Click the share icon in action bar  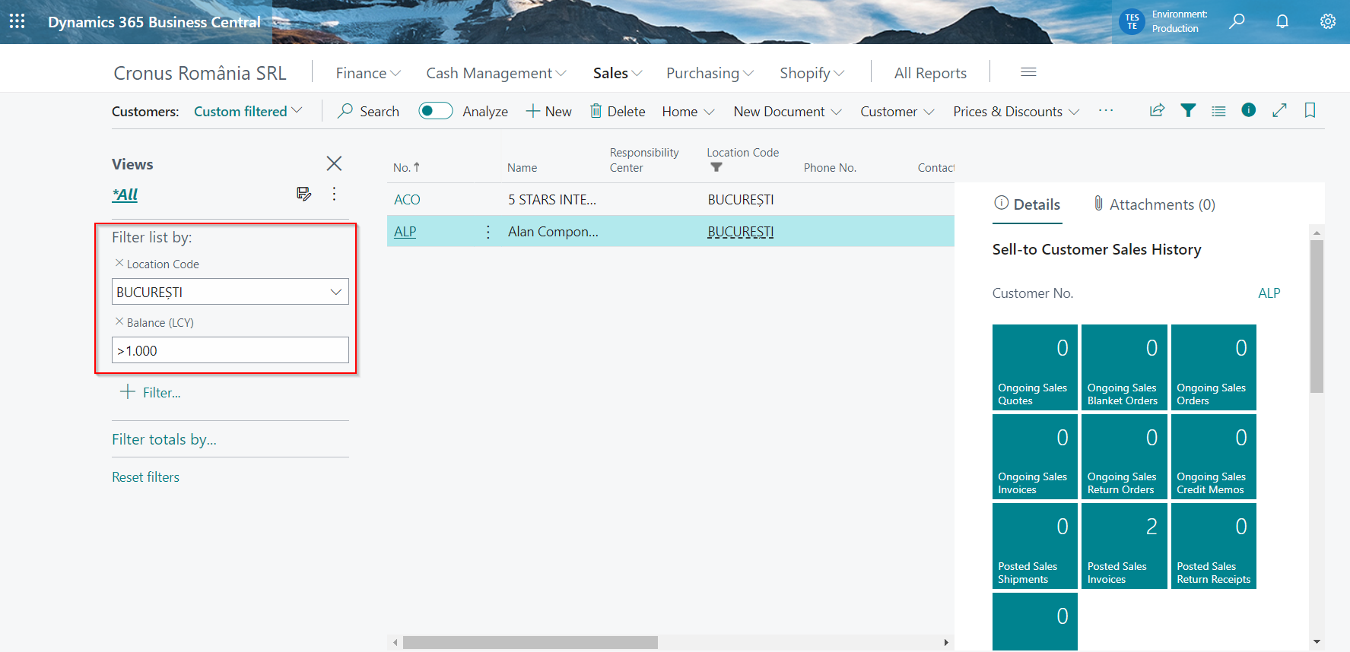coord(1157,110)
